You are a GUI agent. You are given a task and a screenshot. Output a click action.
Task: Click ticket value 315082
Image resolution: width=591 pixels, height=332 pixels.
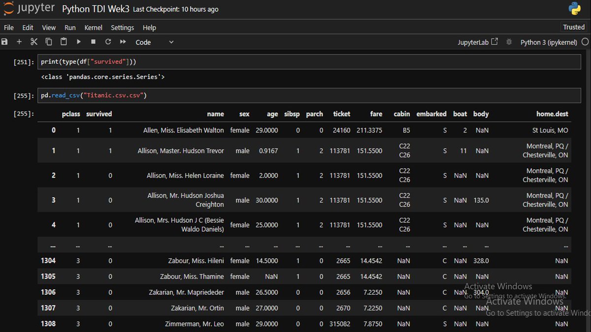[339, 324]
